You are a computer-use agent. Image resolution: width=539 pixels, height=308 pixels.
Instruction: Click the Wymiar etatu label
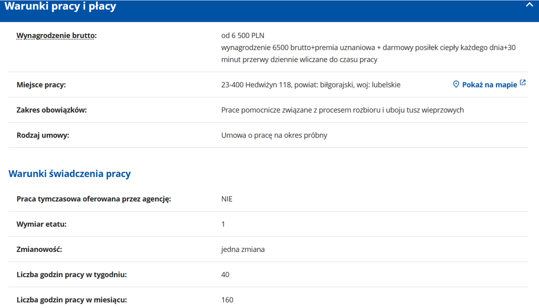tap(41, 224)
